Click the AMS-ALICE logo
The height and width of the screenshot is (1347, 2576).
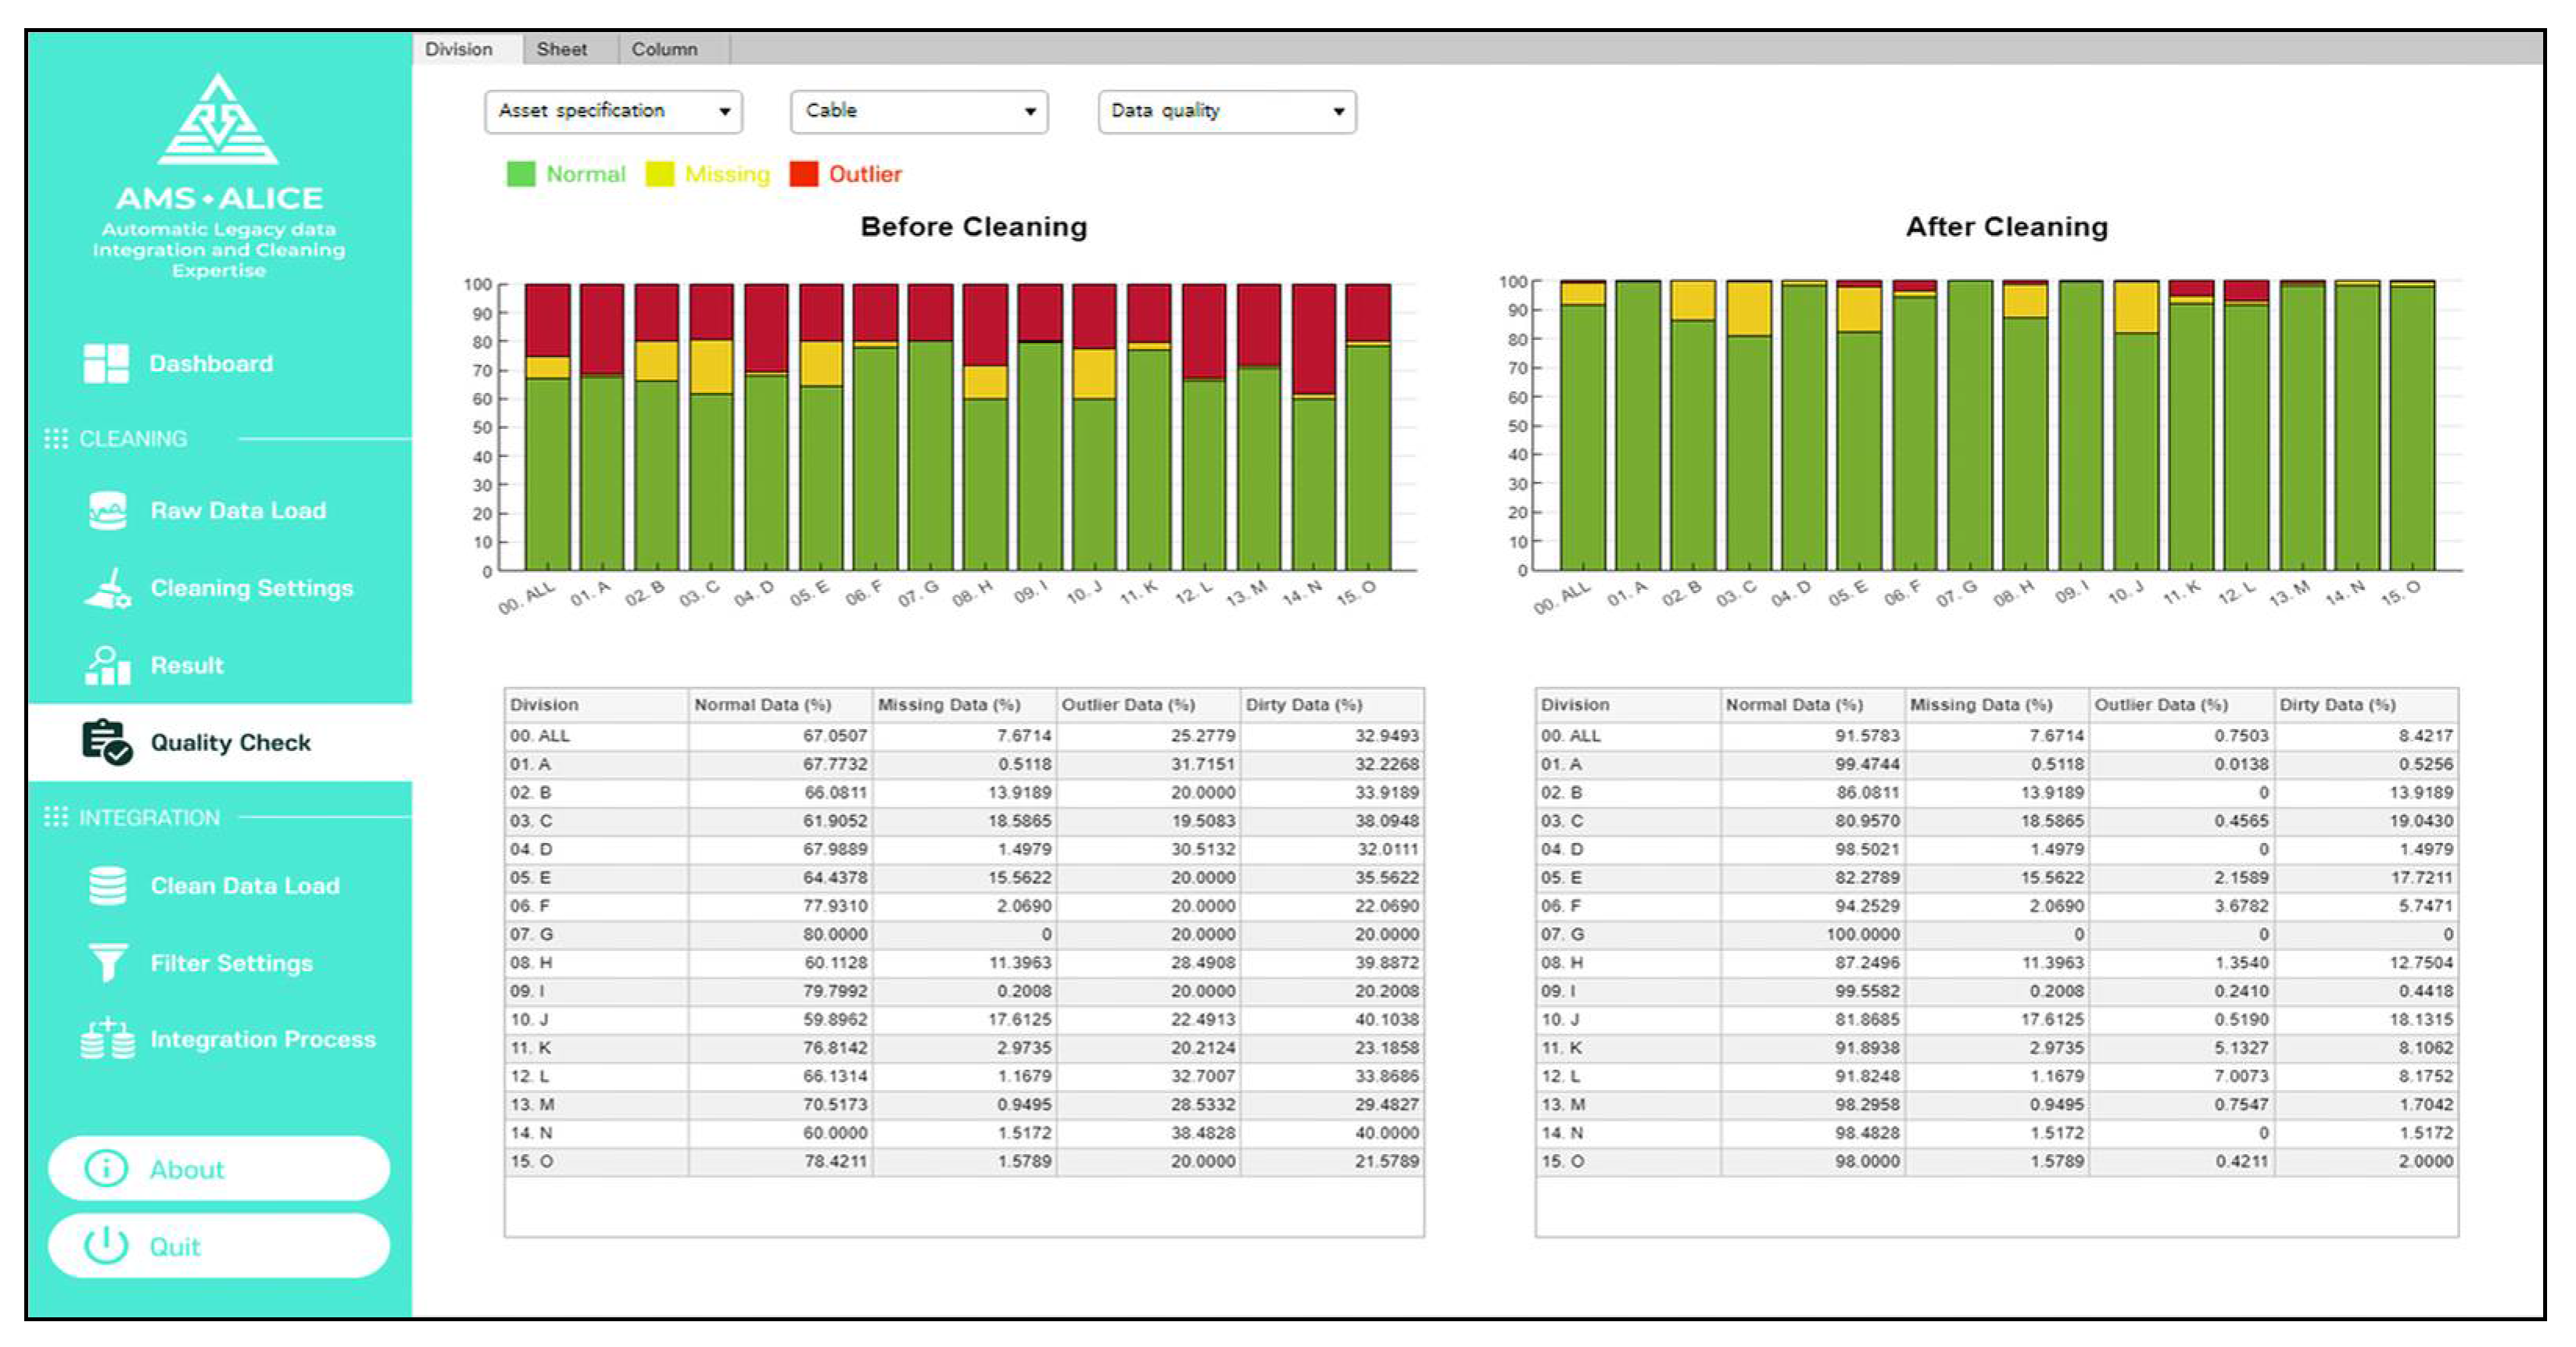coord(218,120)
